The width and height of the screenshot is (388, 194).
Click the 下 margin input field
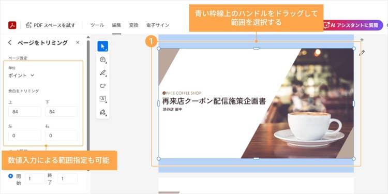tap(62, 112)
